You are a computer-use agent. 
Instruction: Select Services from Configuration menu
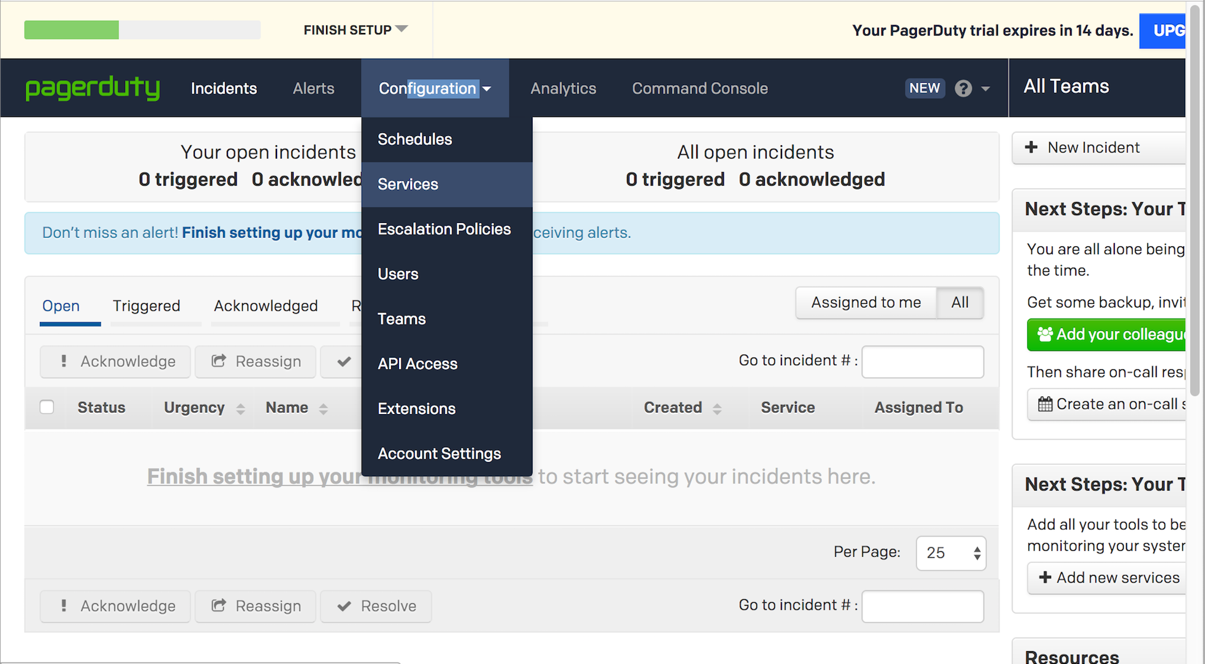(x=447, y=184)
